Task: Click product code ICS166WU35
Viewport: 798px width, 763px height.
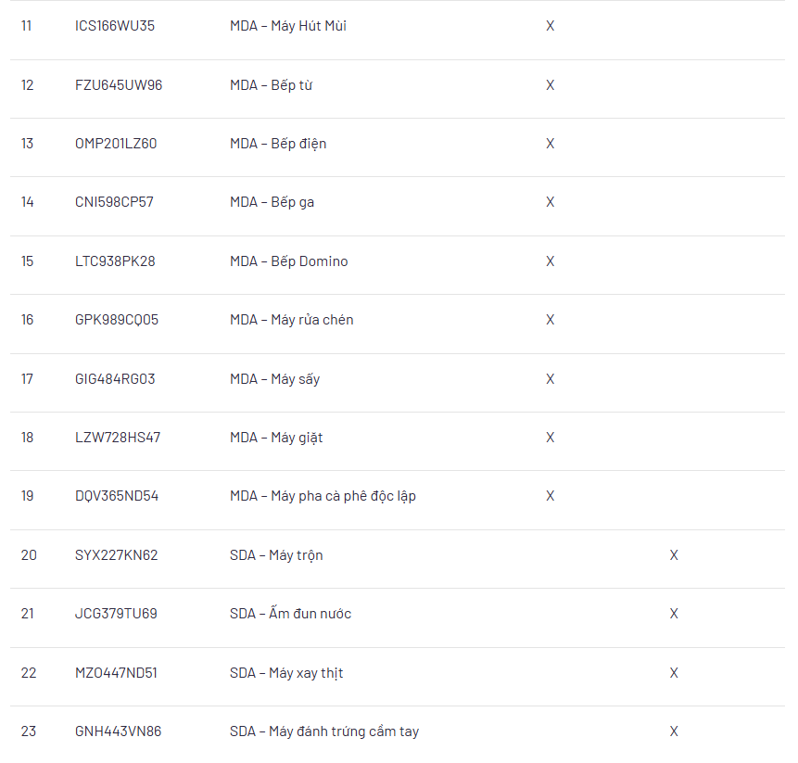Action: coord(115,26)
